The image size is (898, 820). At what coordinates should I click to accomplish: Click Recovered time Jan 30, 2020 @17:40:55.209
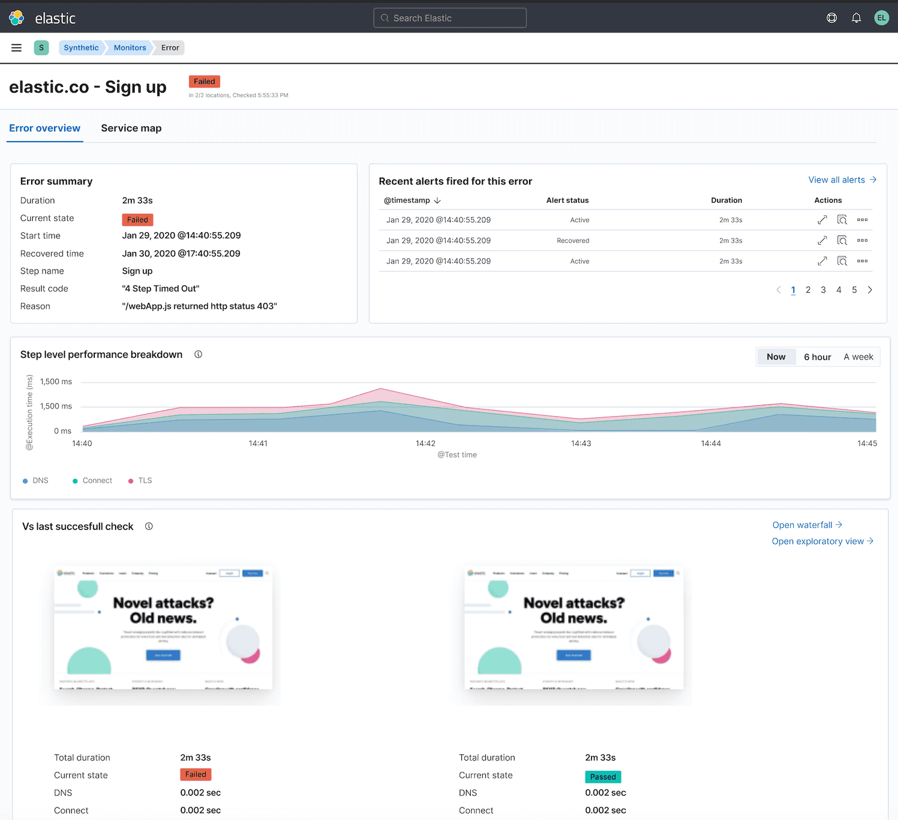tap(181, 253)
